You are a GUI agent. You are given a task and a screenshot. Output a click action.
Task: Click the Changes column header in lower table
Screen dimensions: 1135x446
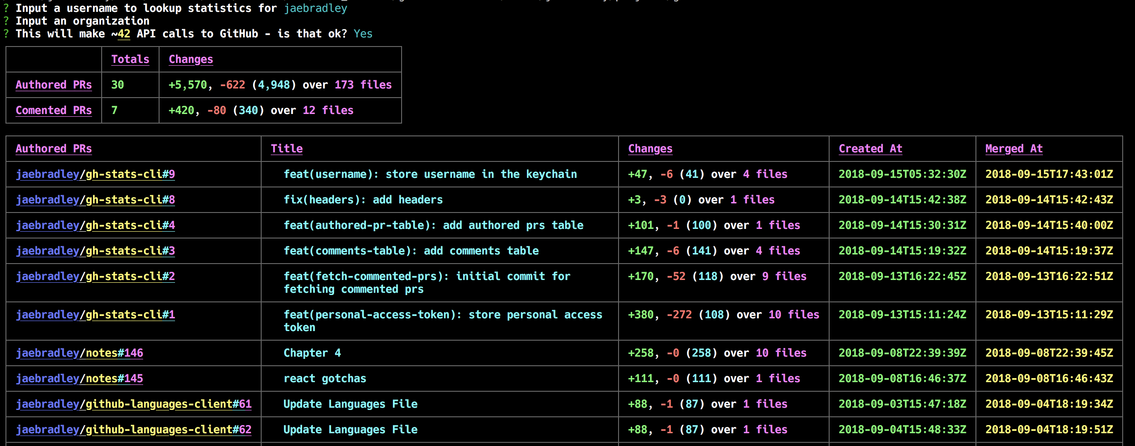pyautogui.click(x=650, y=149)
